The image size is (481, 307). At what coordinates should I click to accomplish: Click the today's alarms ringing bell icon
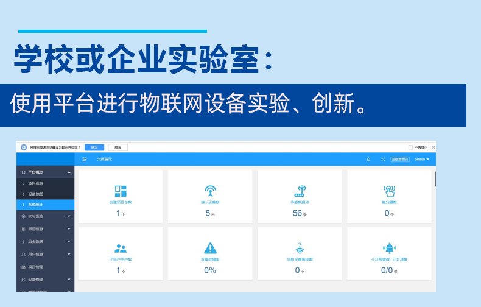[x=389, y=248]
